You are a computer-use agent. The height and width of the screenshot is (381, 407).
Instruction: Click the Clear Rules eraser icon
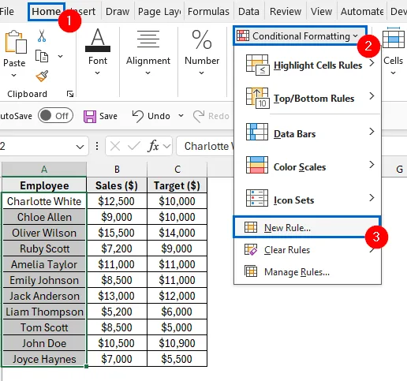pos(251,249)
